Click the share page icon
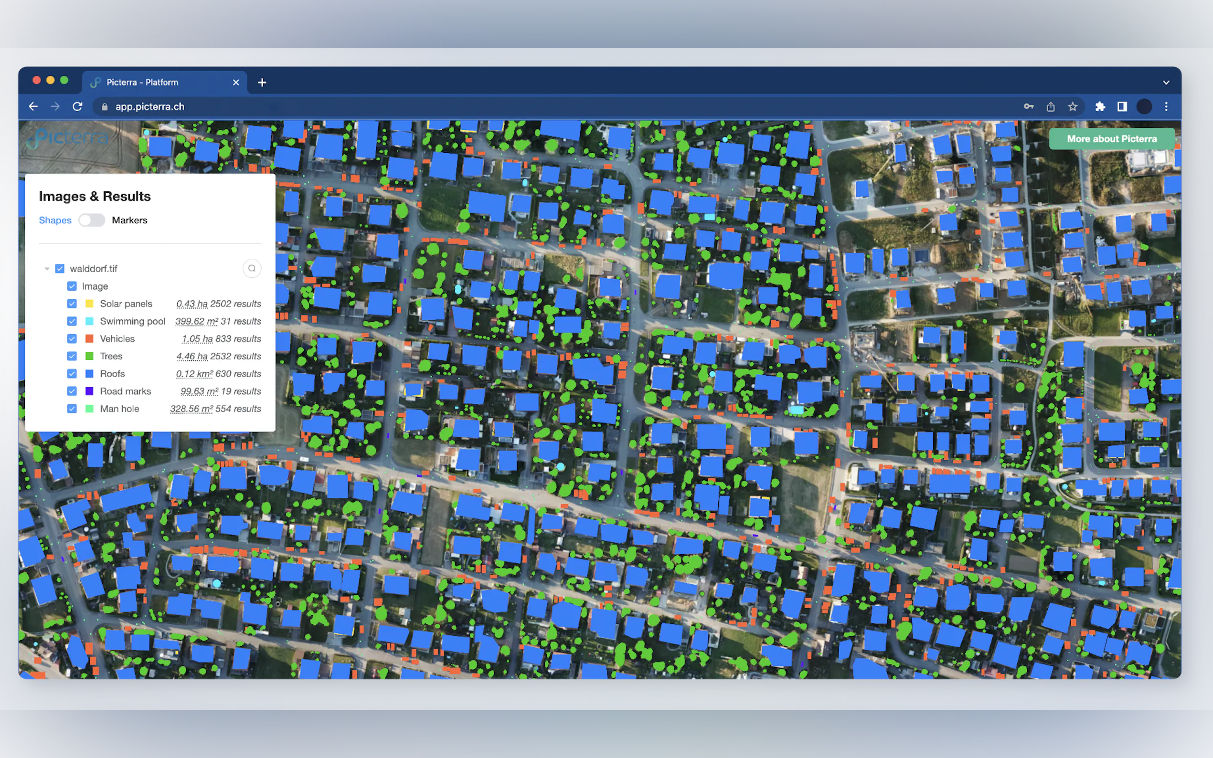The width and height of the screenshot is (1213, 758). coord(1051,106)
